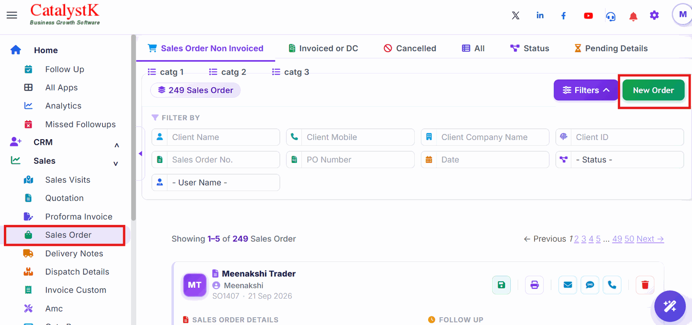Focus the PO Number filter field
The image size is (692, 325).
(x=350, y=159)
